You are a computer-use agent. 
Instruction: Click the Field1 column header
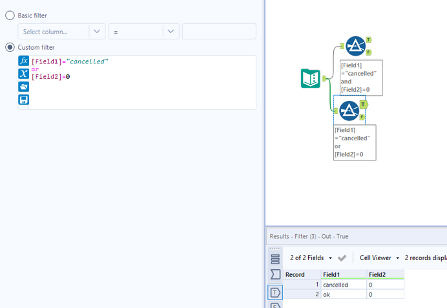[344, 274]
